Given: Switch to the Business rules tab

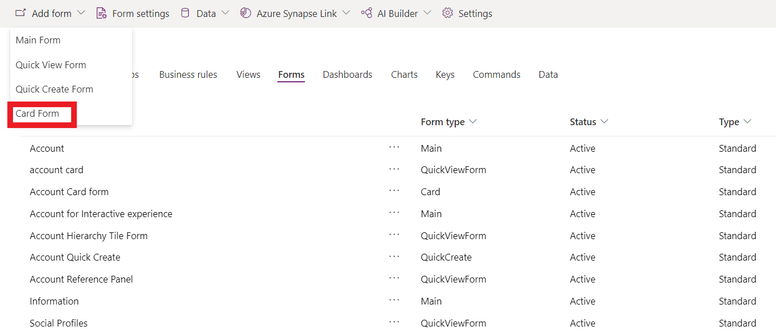Looking at the screenshot, I should tap(188, 74).
